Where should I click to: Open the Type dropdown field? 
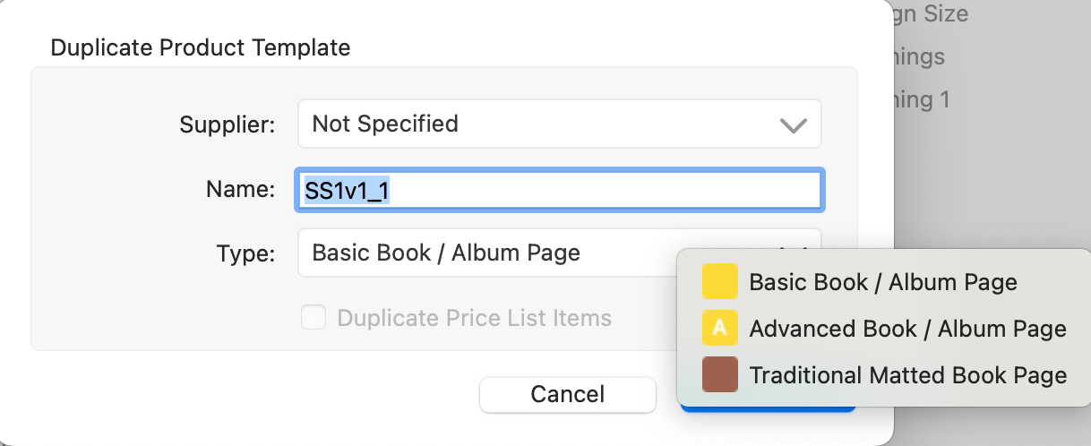tap(484, 253)
